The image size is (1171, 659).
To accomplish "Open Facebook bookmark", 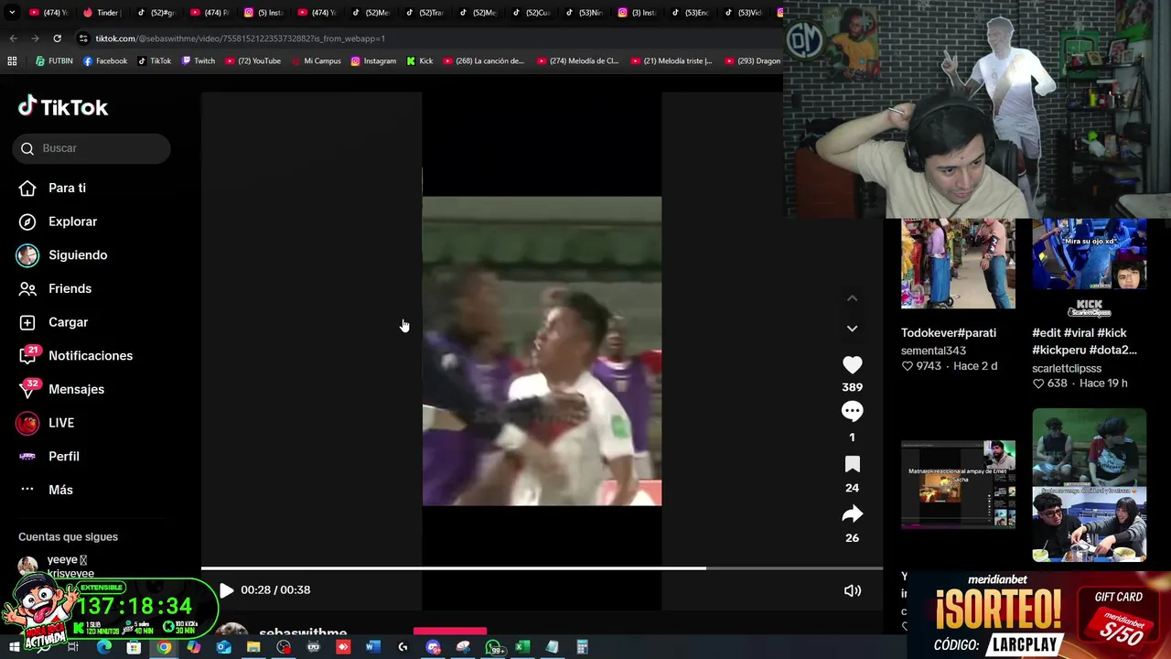I will click(105, 61).
